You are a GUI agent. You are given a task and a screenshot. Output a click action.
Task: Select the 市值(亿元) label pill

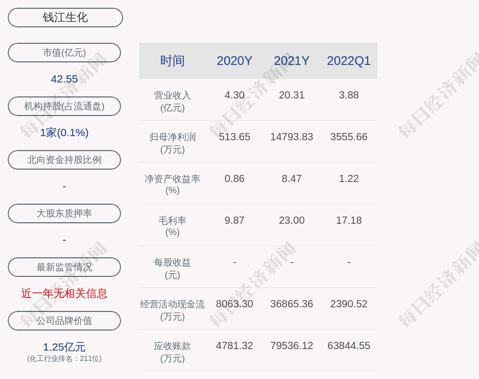tap(64, 53)
